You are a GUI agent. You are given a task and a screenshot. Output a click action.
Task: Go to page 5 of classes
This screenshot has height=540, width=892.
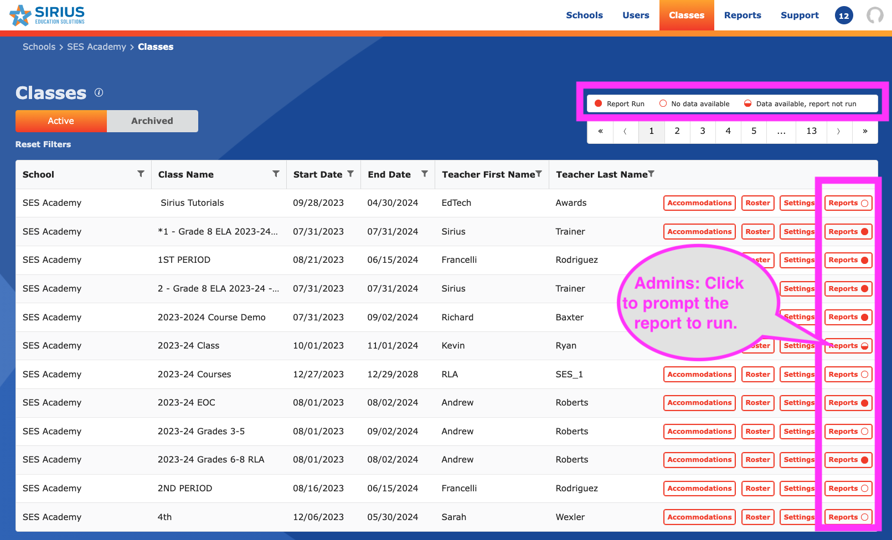754,131
